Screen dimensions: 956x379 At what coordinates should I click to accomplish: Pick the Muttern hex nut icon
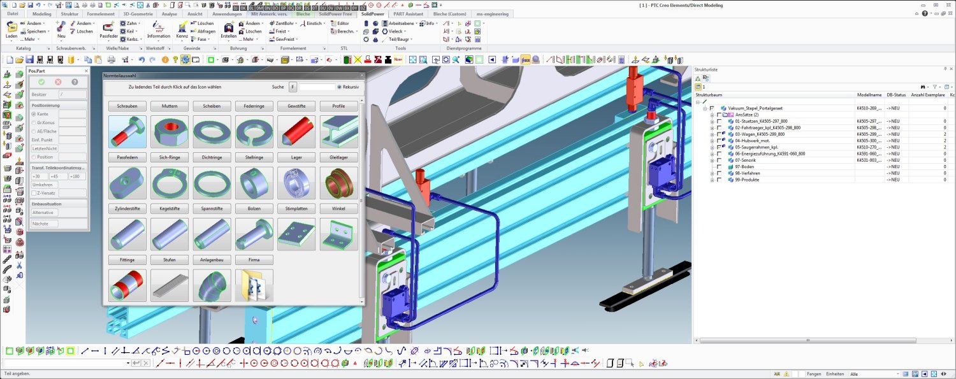[170, 132]
